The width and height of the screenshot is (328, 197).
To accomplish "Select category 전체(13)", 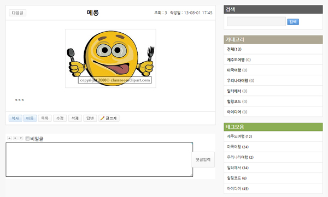I will [x=234, y=49].
